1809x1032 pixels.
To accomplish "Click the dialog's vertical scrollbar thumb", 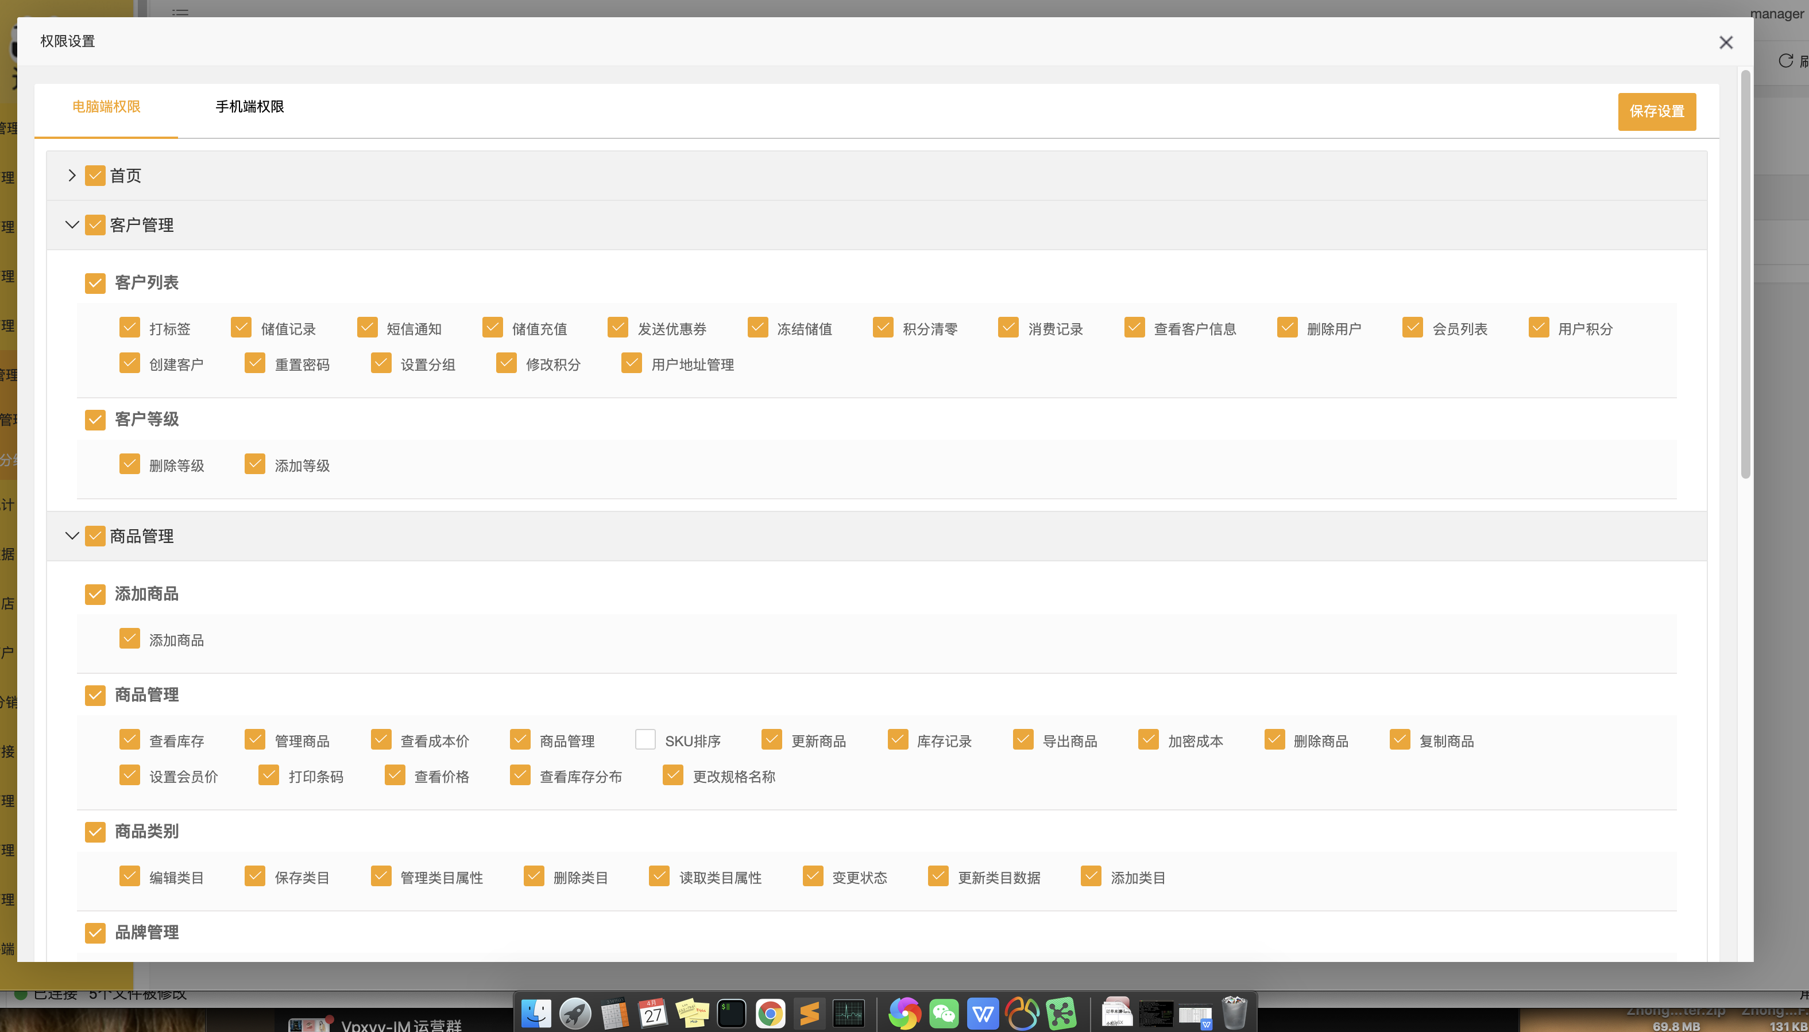I will click(x=1745, y=274).
